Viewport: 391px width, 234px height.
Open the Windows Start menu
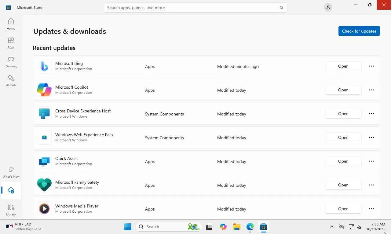(x=128, y=227)
